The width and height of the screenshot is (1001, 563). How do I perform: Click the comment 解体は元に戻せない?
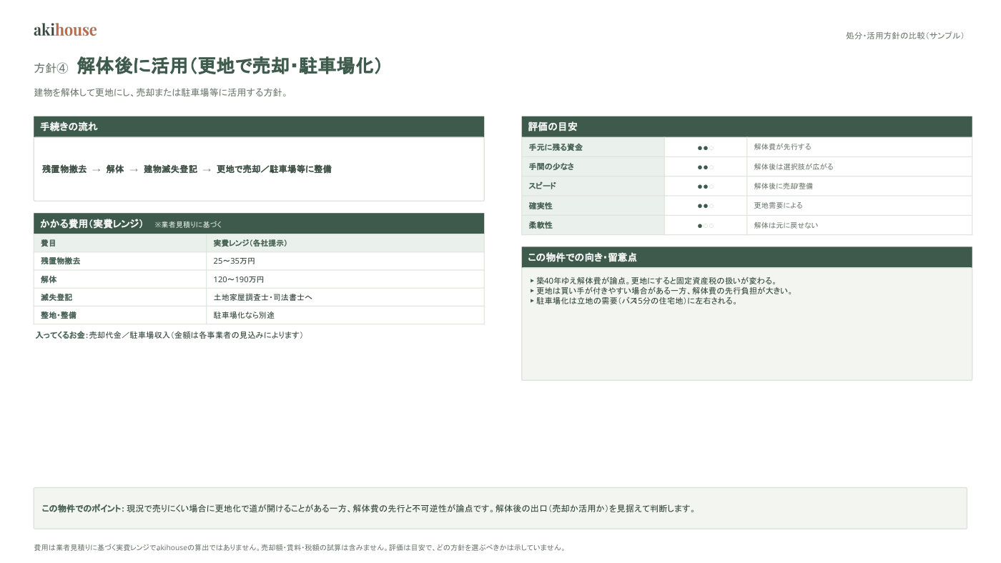coord(786,225)
